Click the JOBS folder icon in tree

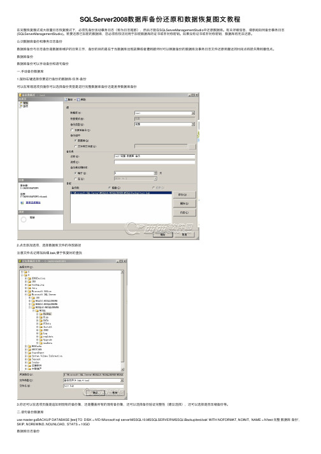(41, 330)
